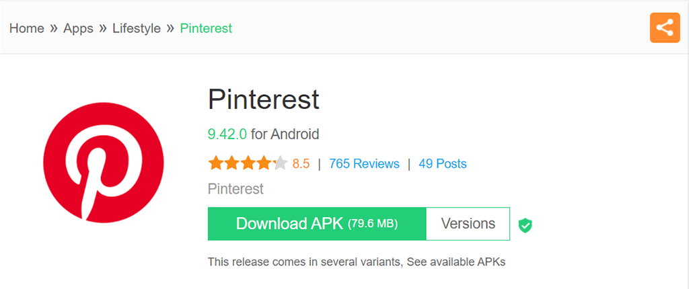The width and height of the screenshot is (689, 289).
Task: Click the 79.6 MB file size text
Action: coord(373,224)
